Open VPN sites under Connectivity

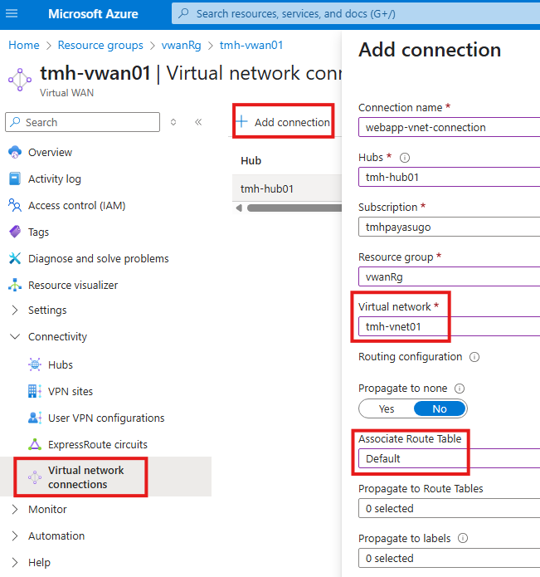point(71,391)
